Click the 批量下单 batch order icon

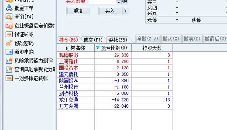pyautogui.click(x=9, y=8)
